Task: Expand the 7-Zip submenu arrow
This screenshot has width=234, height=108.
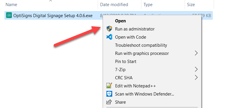Action: [196, 69]
